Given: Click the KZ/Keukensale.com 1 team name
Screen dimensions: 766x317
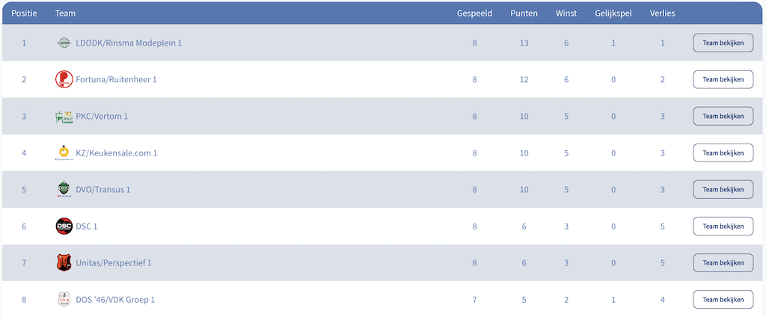Looking at the screenshot, I should pos(116,153).
